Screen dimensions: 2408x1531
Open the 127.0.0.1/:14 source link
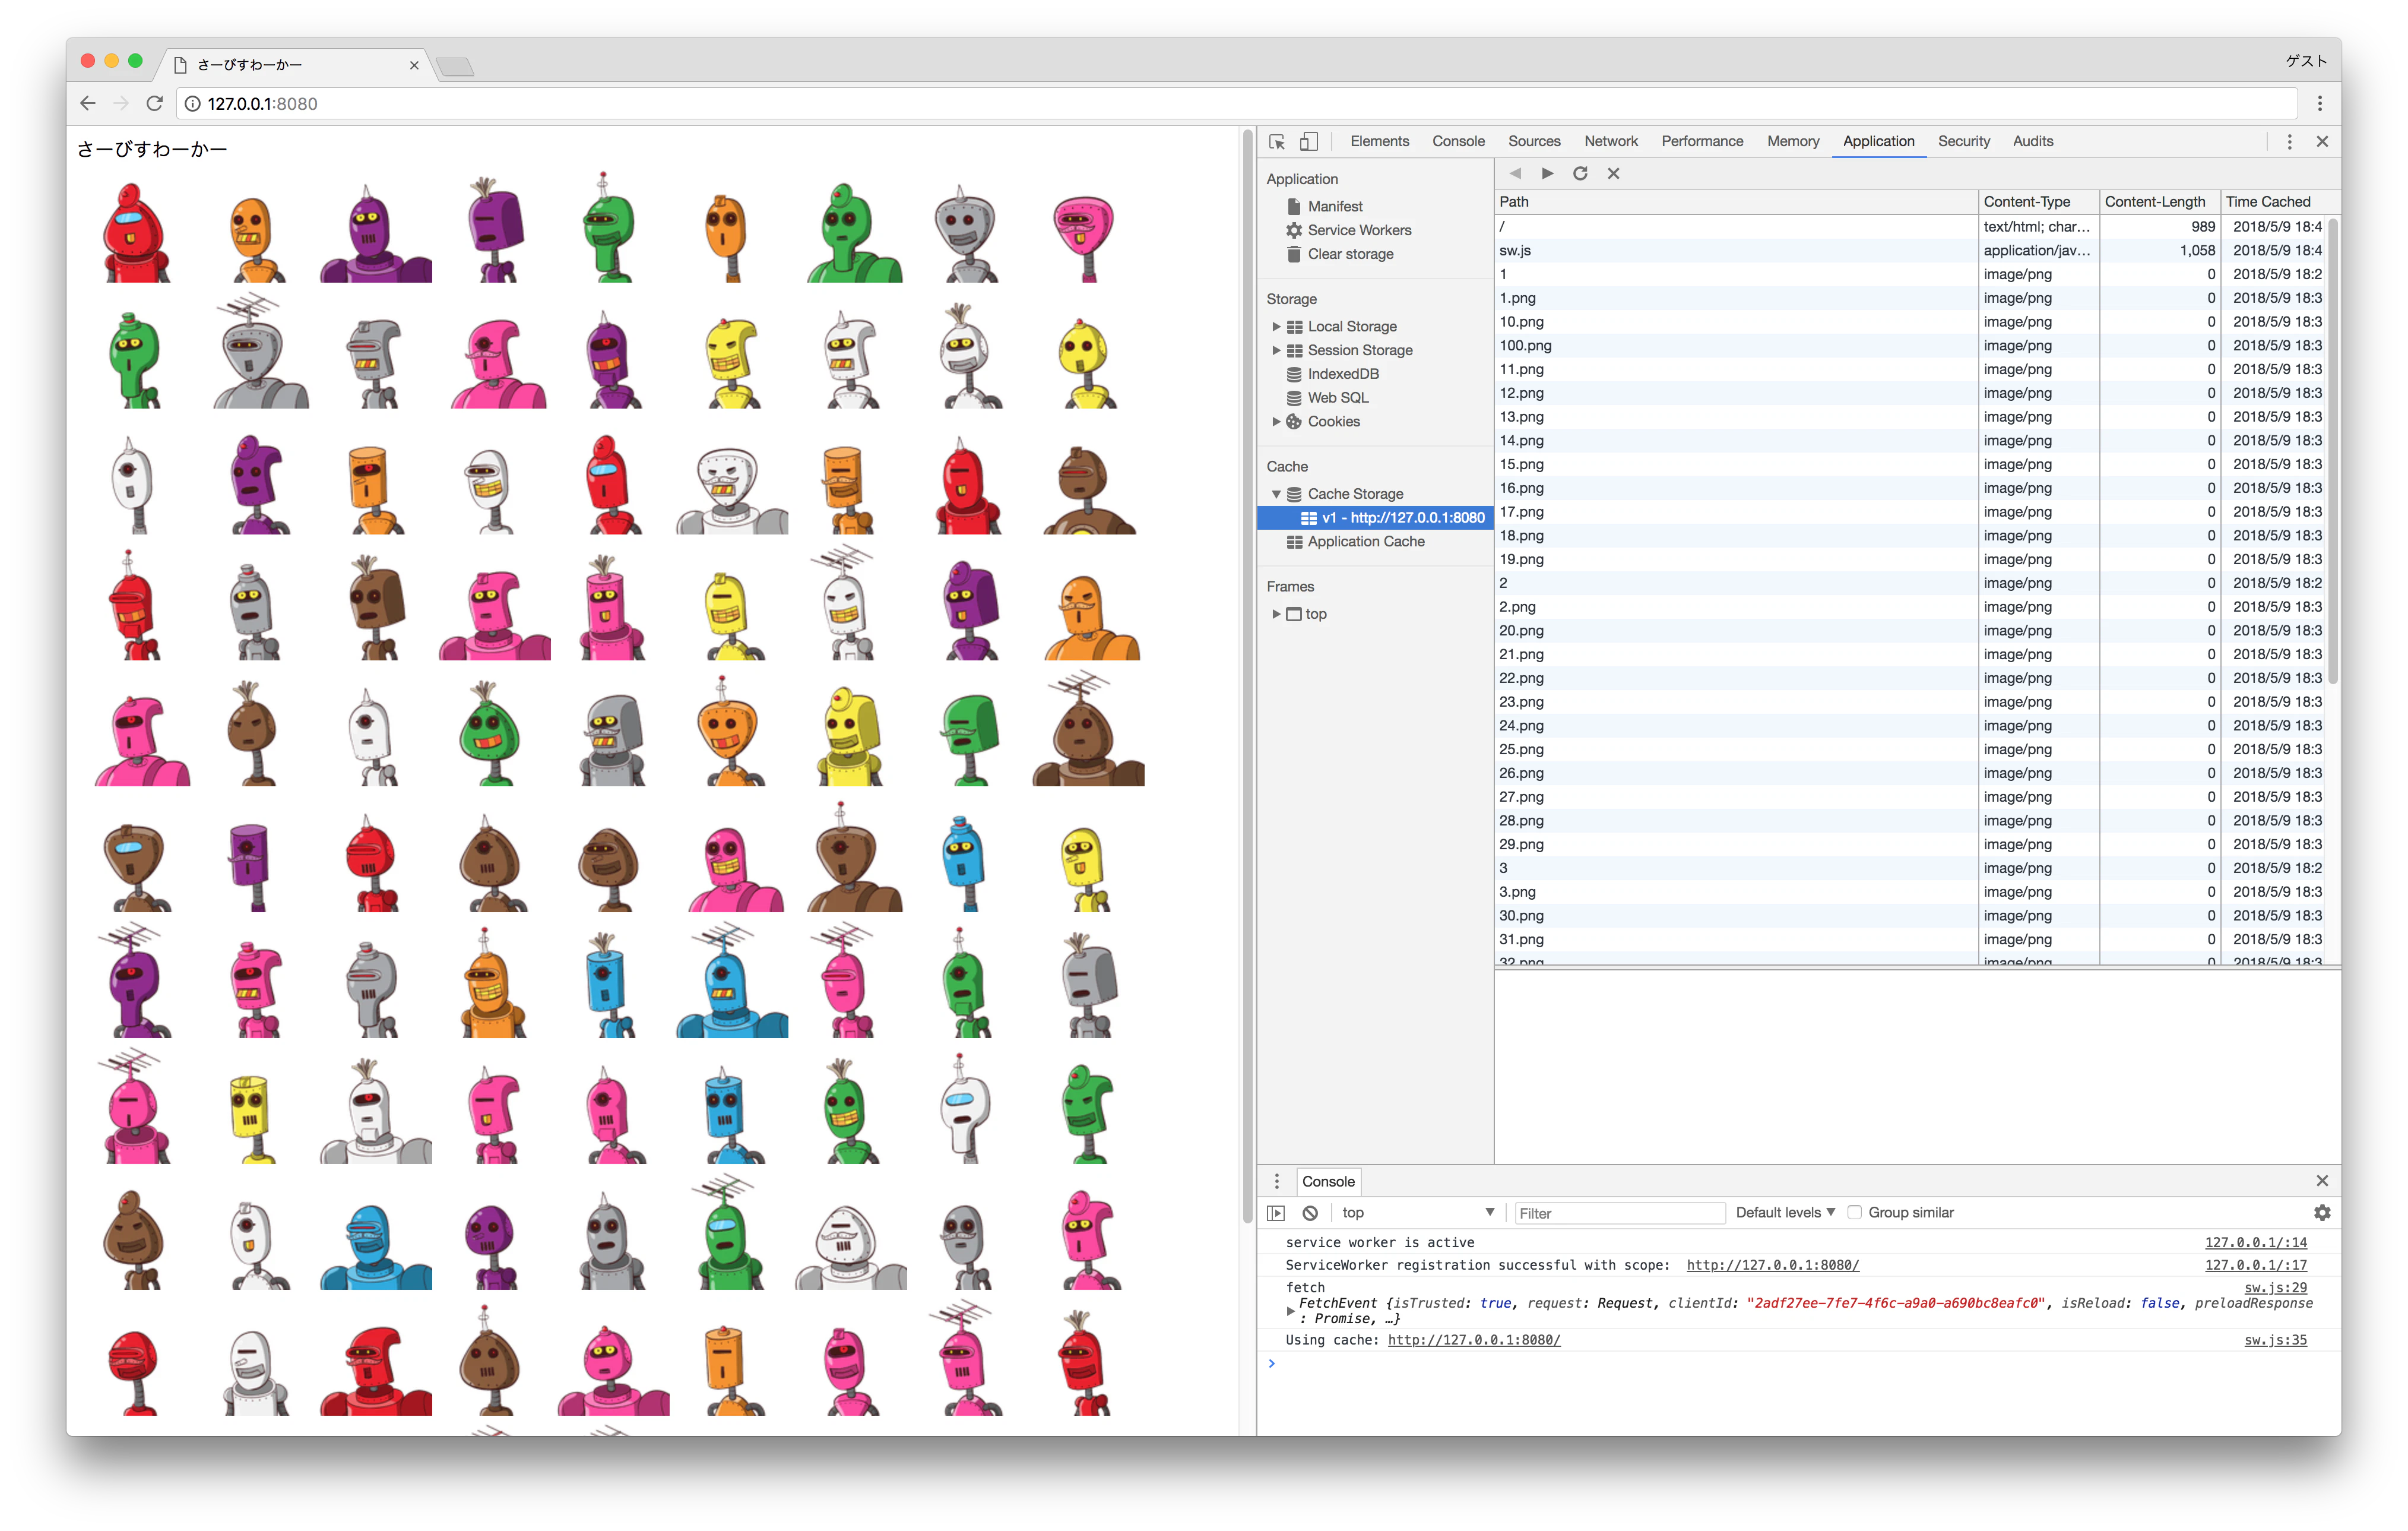2255,1242
